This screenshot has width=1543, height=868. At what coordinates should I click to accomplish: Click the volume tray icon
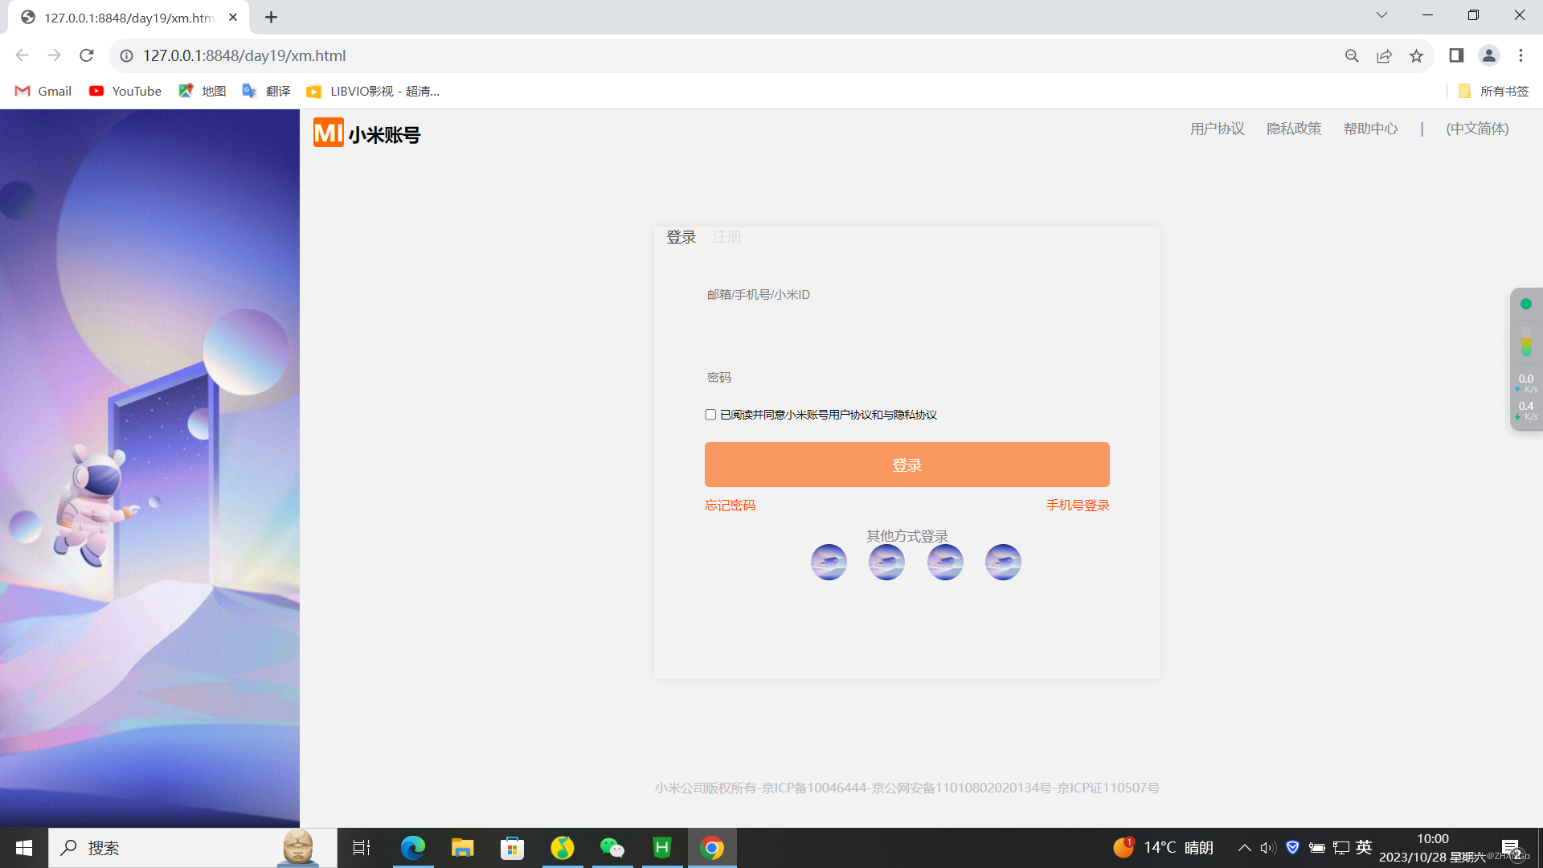(1268, 847)
